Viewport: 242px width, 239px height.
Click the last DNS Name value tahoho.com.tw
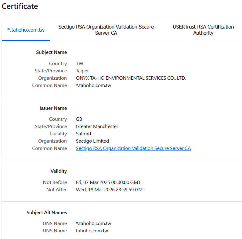tap(92, 231)
